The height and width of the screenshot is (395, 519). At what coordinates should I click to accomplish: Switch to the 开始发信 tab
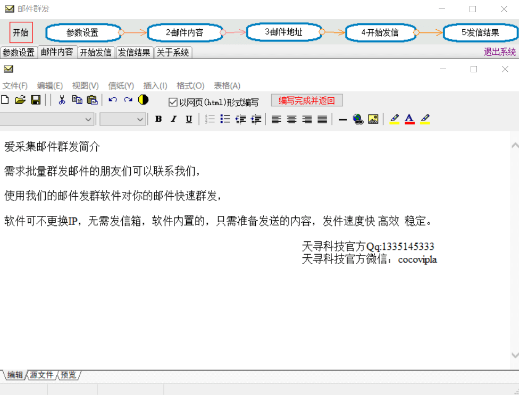[x=96, y=52]
